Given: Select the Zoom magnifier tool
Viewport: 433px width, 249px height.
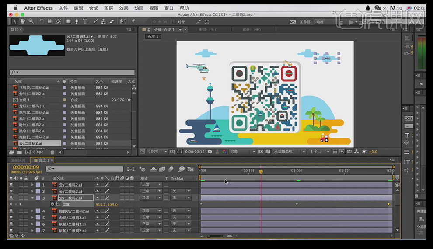Looking at the screenshot, I should pos(31,21).
